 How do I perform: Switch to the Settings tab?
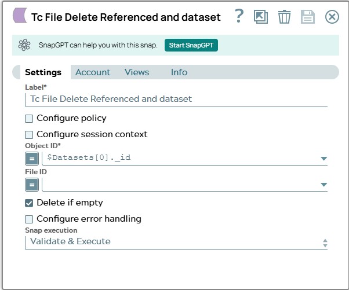tap(43, 72)
